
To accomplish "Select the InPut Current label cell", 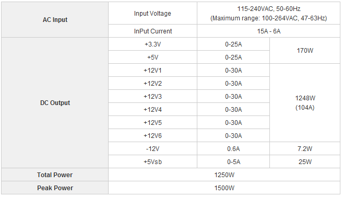I will point(152,31).
